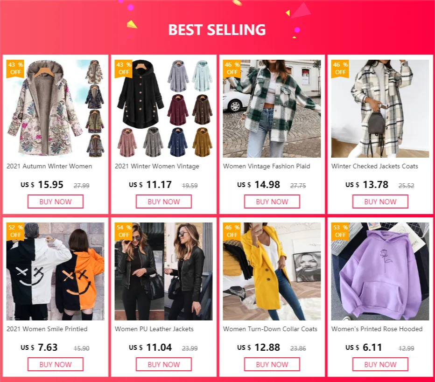The height and width of the screenshot is (382, 435).
Task: Buy the US $14.98 plaid jacket
Action: click(x=272, y=201)
